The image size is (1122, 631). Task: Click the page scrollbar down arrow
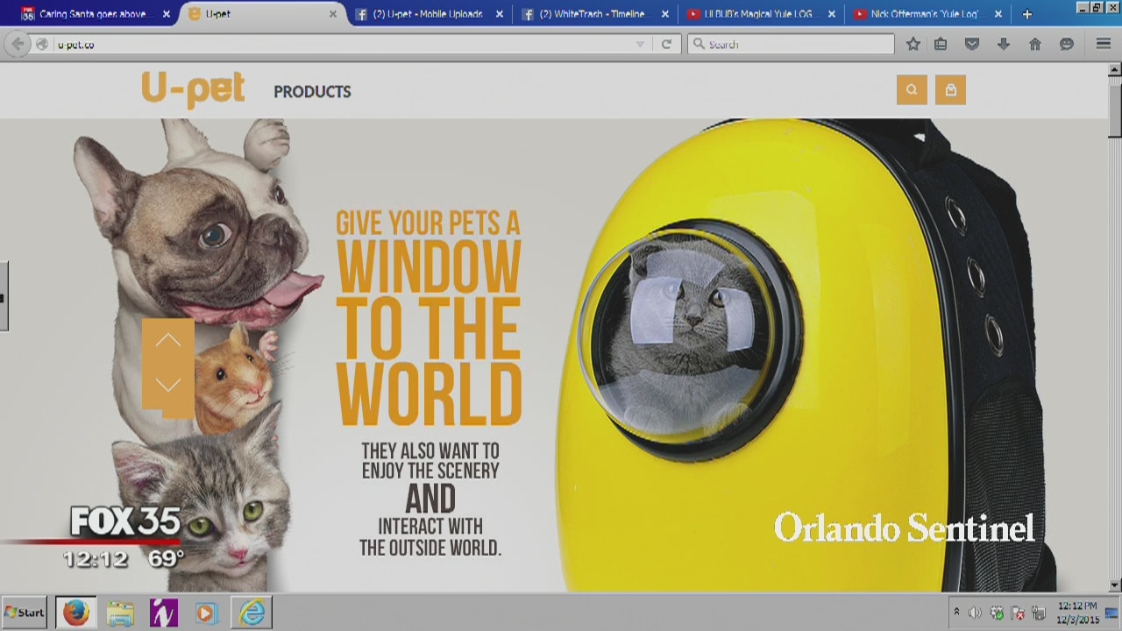pyautogui.click(x=1115, y=585)
